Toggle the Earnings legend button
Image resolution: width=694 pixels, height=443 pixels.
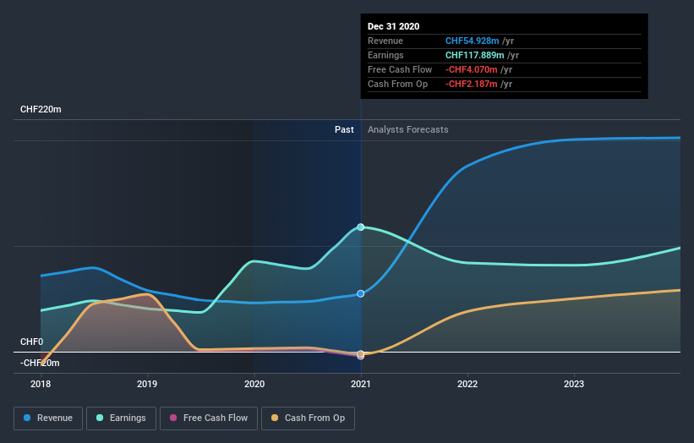[x=121, y=418]
